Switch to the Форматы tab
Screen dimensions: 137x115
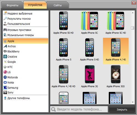coord(12,5)
